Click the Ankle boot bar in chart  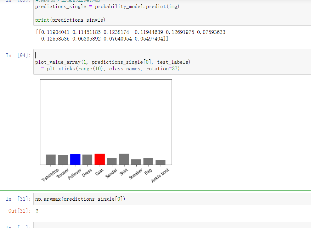(161, 162)
